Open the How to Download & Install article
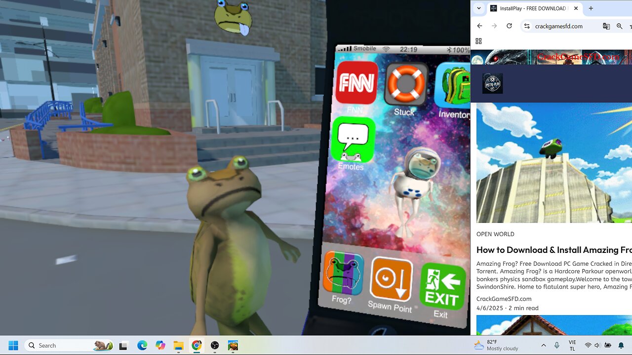Image resolution: width=632 pixels, height=355 pixels. point(554,250)
